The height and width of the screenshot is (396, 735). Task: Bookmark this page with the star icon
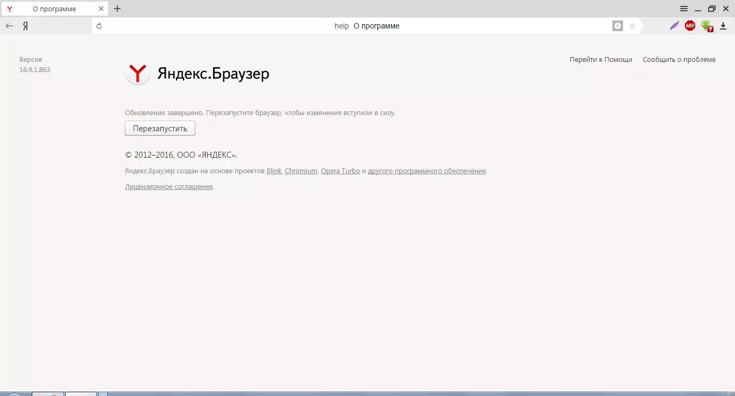632,26
